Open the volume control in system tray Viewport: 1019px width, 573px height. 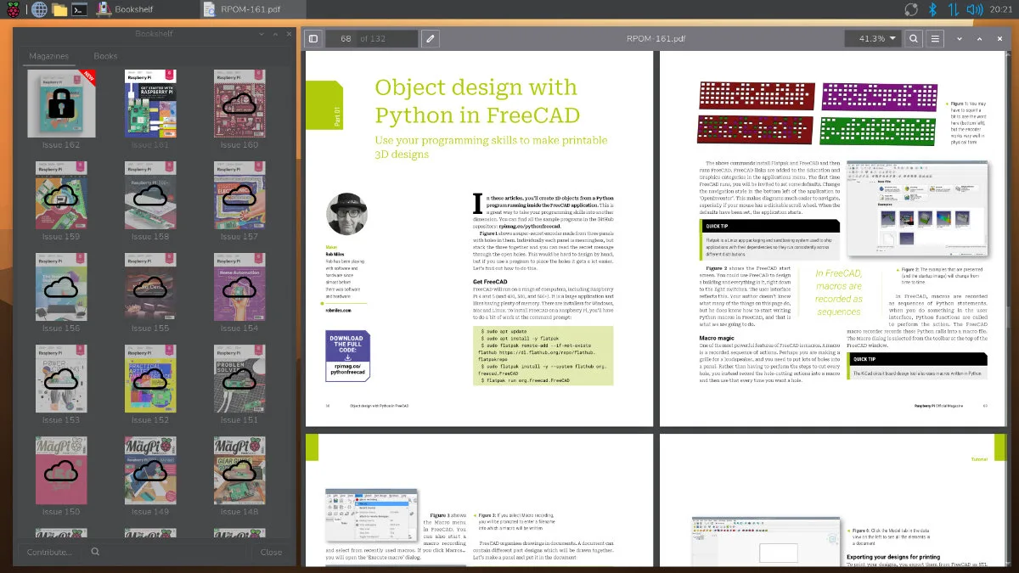(x=977, y=10)
